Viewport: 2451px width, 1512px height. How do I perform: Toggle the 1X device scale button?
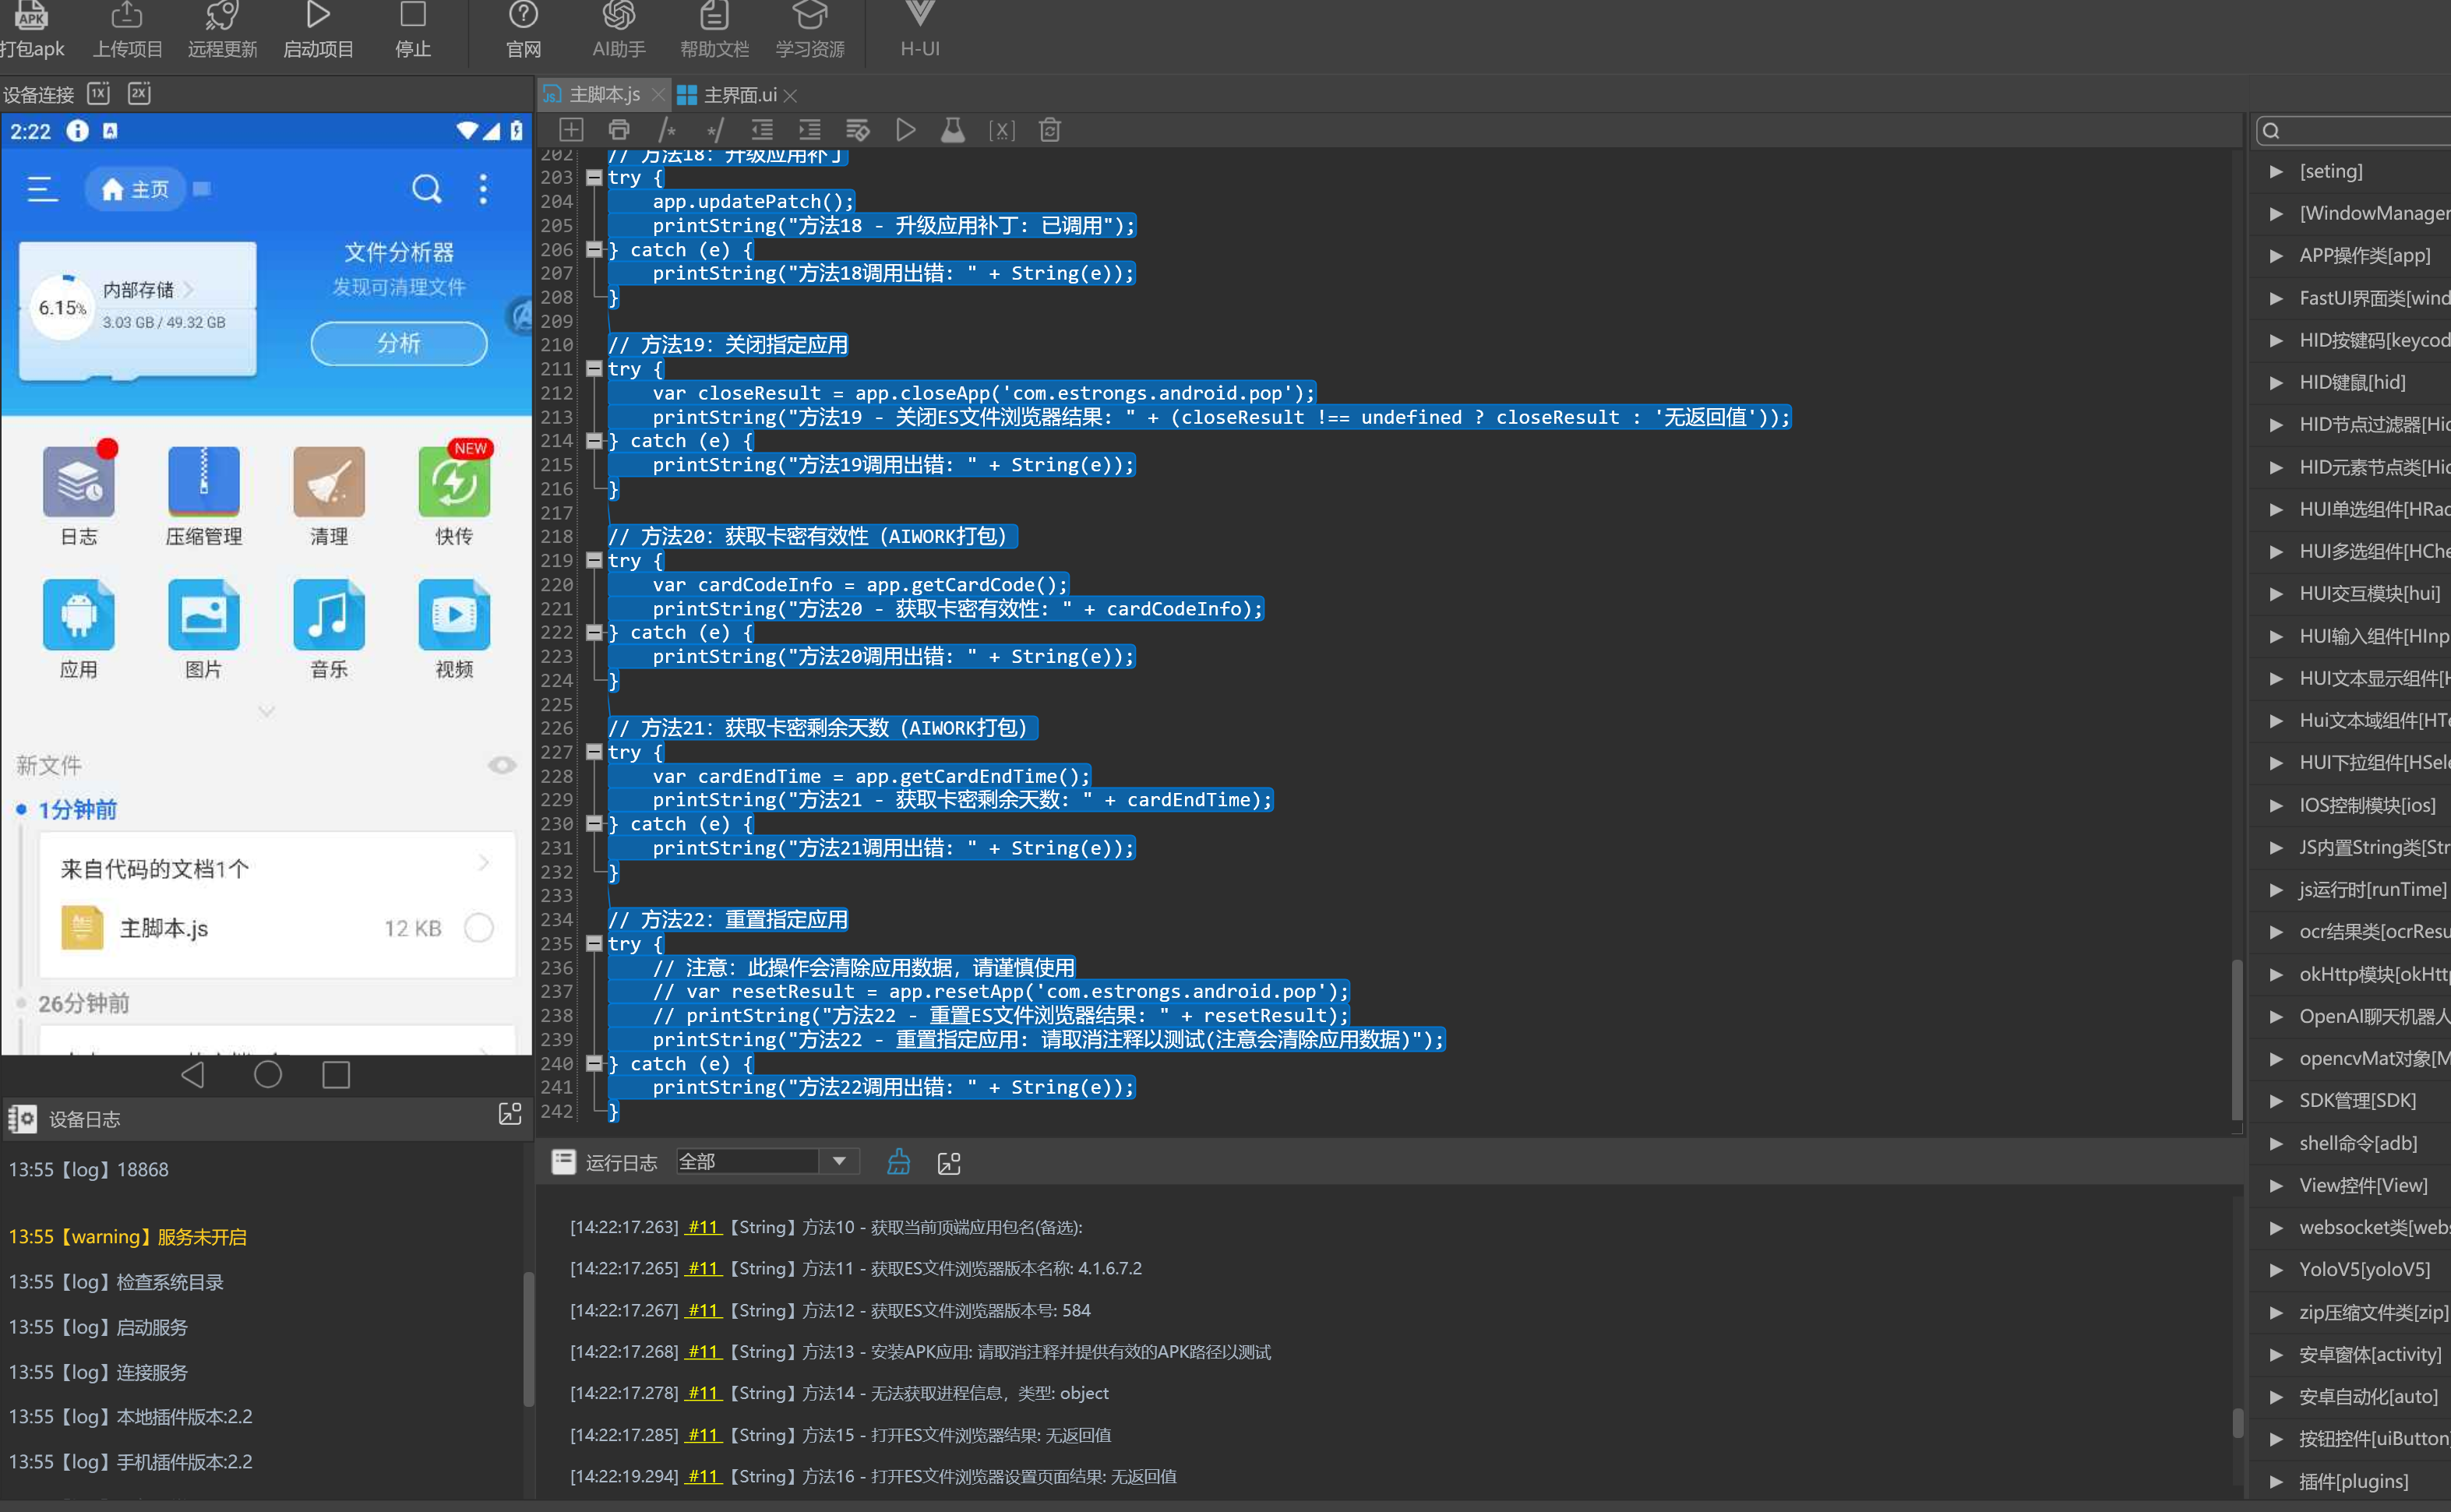pos(98,93)
